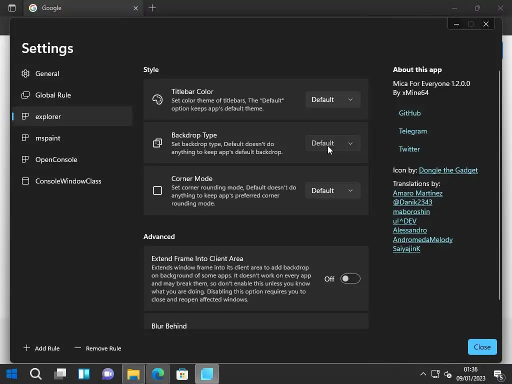The image size is (512, 384).
Task: Open the Twitter link
Action: [x=409, y=149]
